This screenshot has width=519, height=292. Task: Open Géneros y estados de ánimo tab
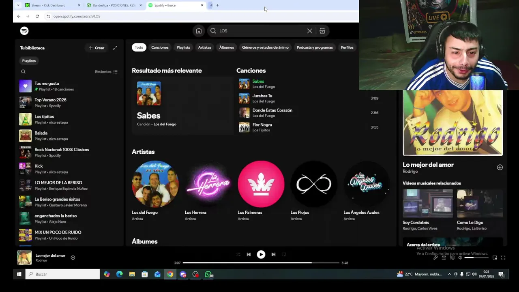[265, 47]
